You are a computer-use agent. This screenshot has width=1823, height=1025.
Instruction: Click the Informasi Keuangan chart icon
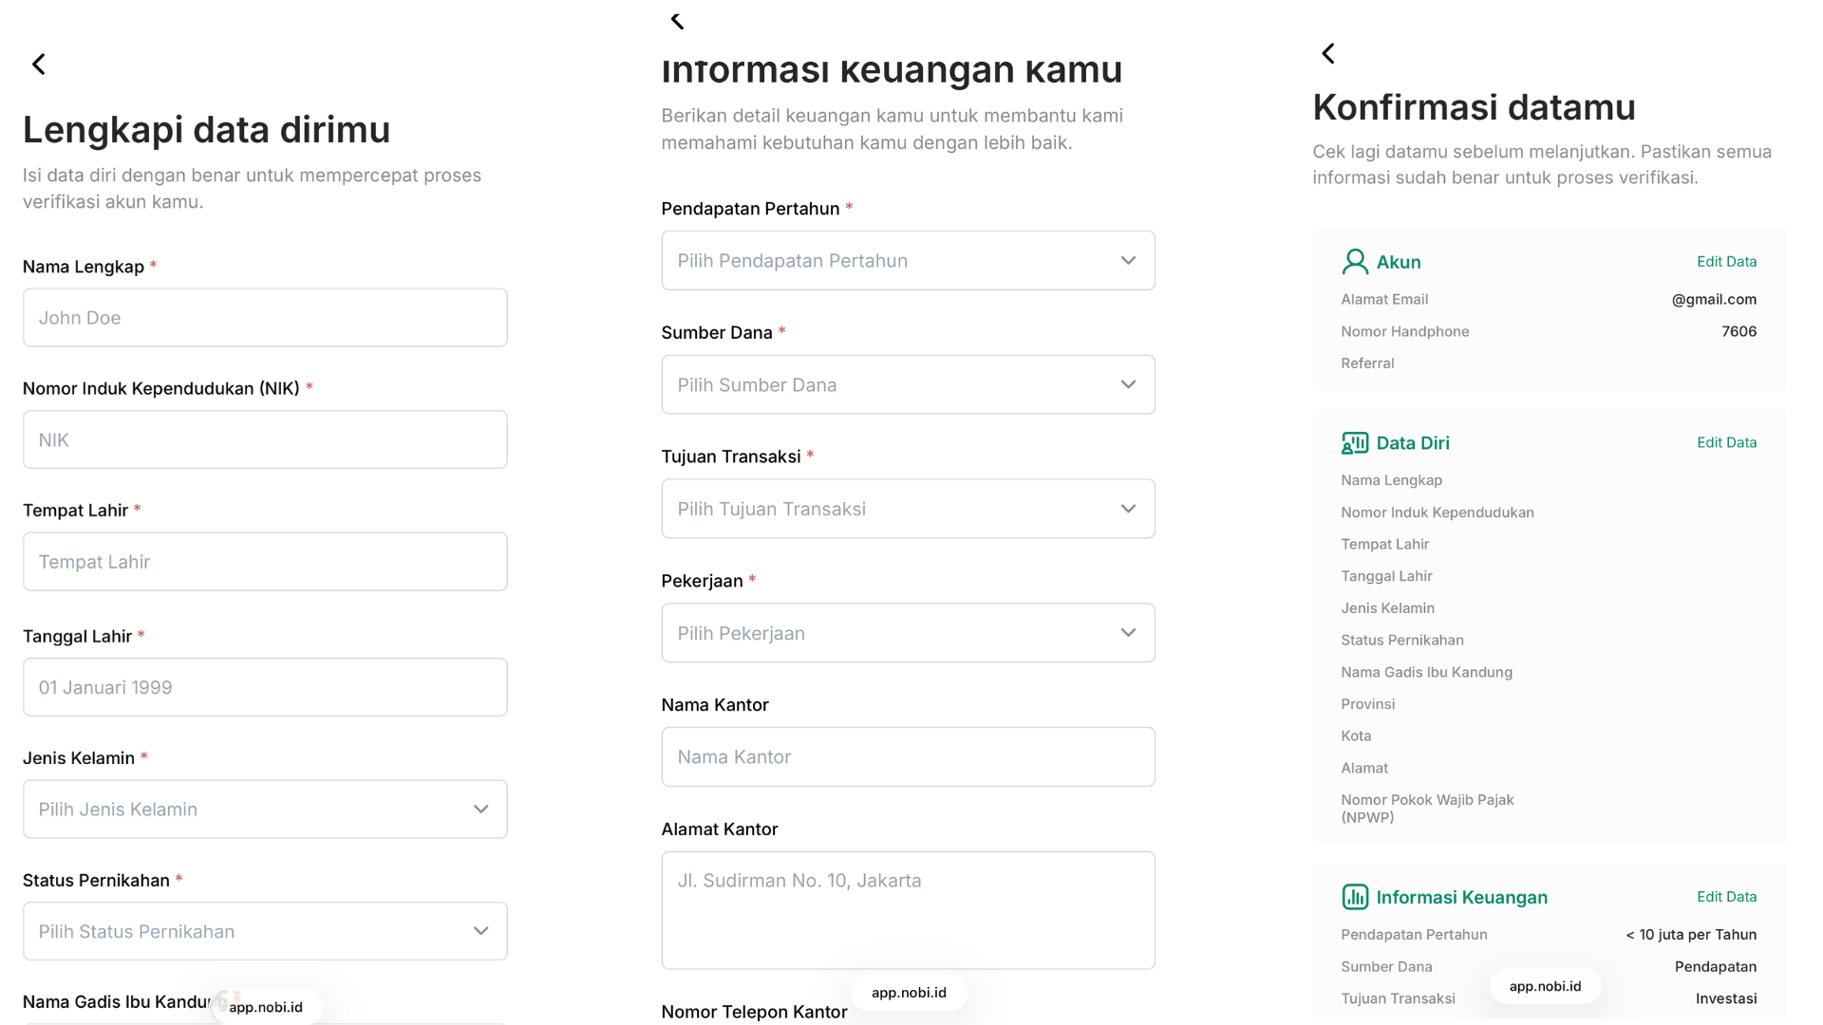click(x=1355, y=897)
